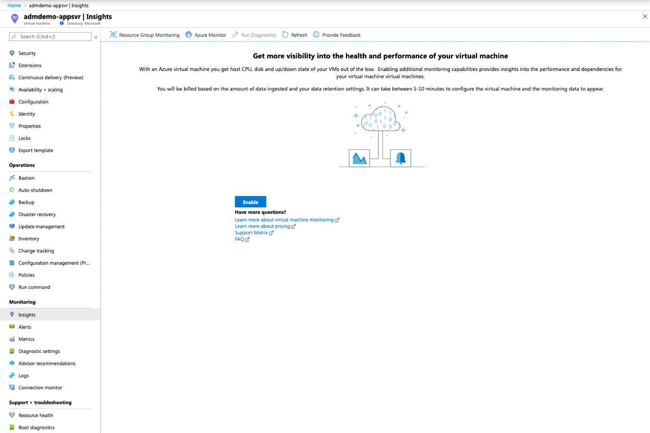Screen dimensions: 650x433
Task: Open the Support Matrix link
Action: (x=254, y=232)
